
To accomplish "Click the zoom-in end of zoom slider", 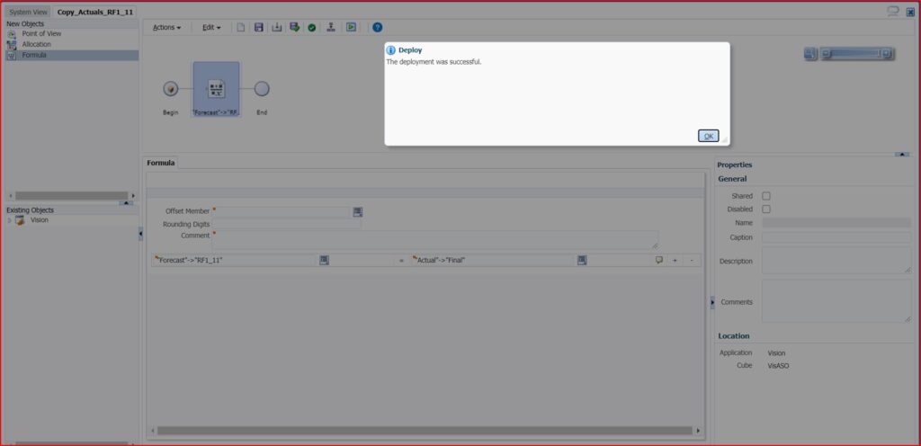I will click(x=887, y=54).
